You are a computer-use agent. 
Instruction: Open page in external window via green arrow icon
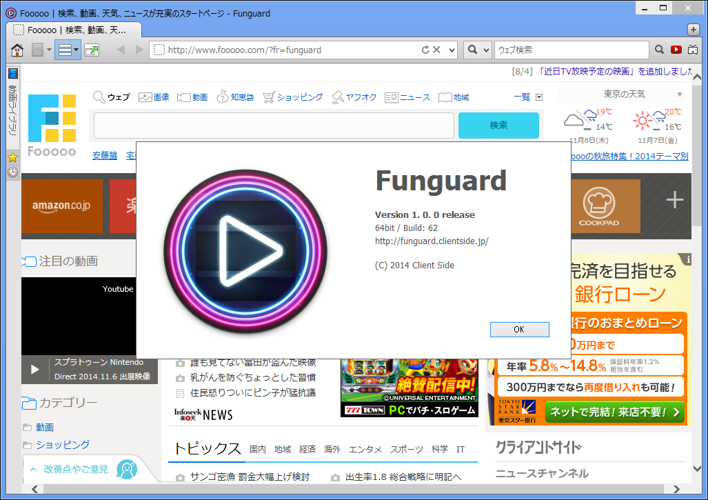[x=92, y=50]
